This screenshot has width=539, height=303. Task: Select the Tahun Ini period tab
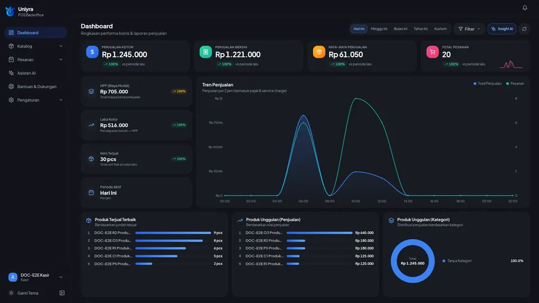pyautogui.click(x=421, y=29)
